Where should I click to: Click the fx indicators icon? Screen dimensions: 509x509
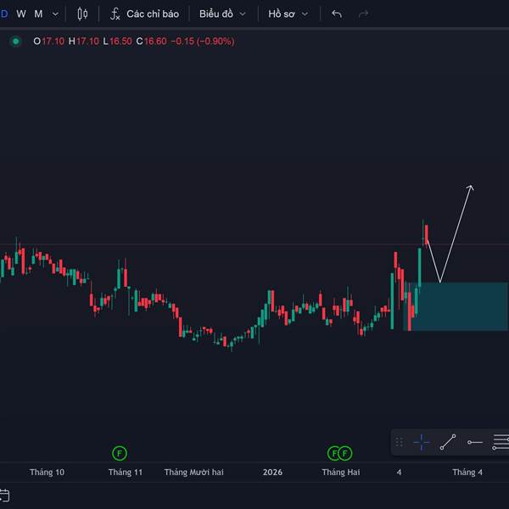point(115,14)
